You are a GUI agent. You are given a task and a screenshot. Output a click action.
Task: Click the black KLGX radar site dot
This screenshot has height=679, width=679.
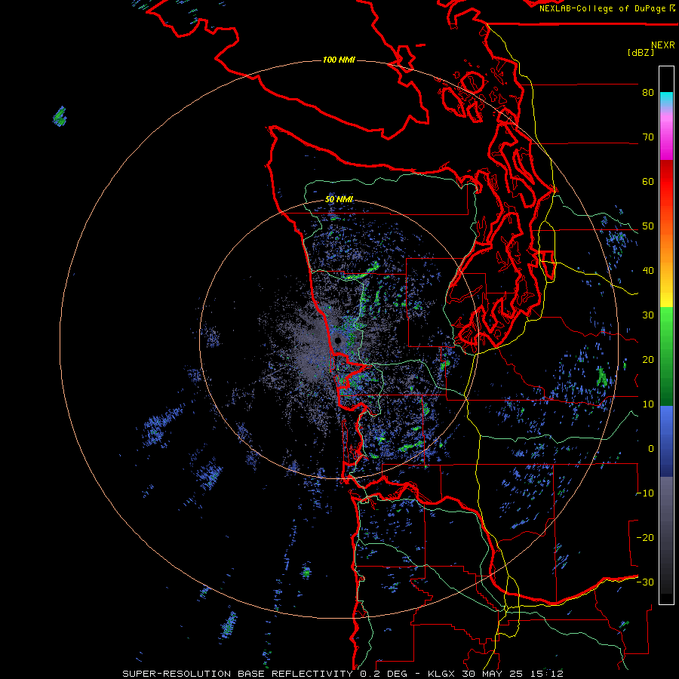(x=338, y=340)
